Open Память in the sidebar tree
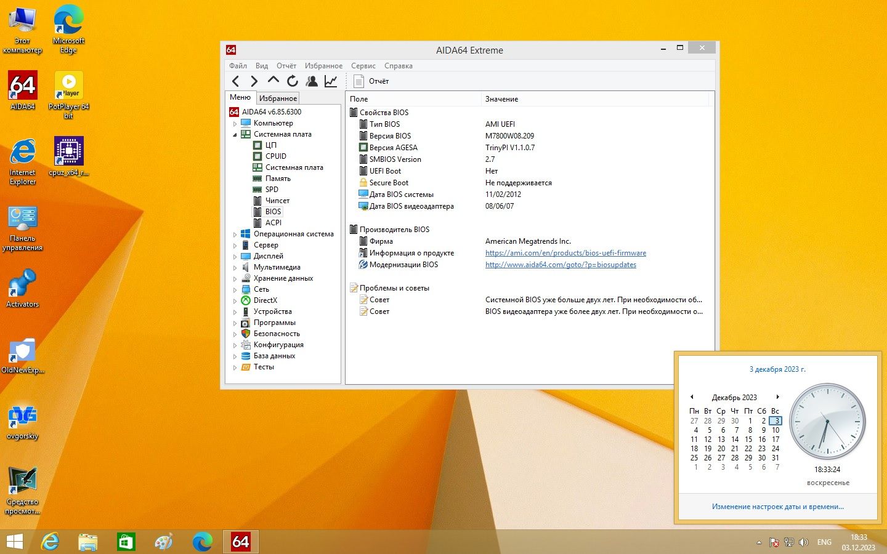This screenshot has width=887, height=554. (277, 179)
